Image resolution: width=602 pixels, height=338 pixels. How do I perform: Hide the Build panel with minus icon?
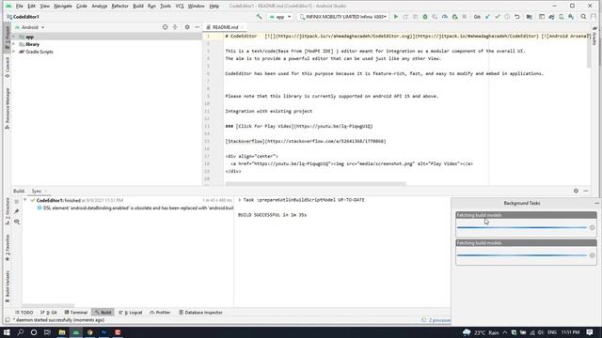(586, 191)
